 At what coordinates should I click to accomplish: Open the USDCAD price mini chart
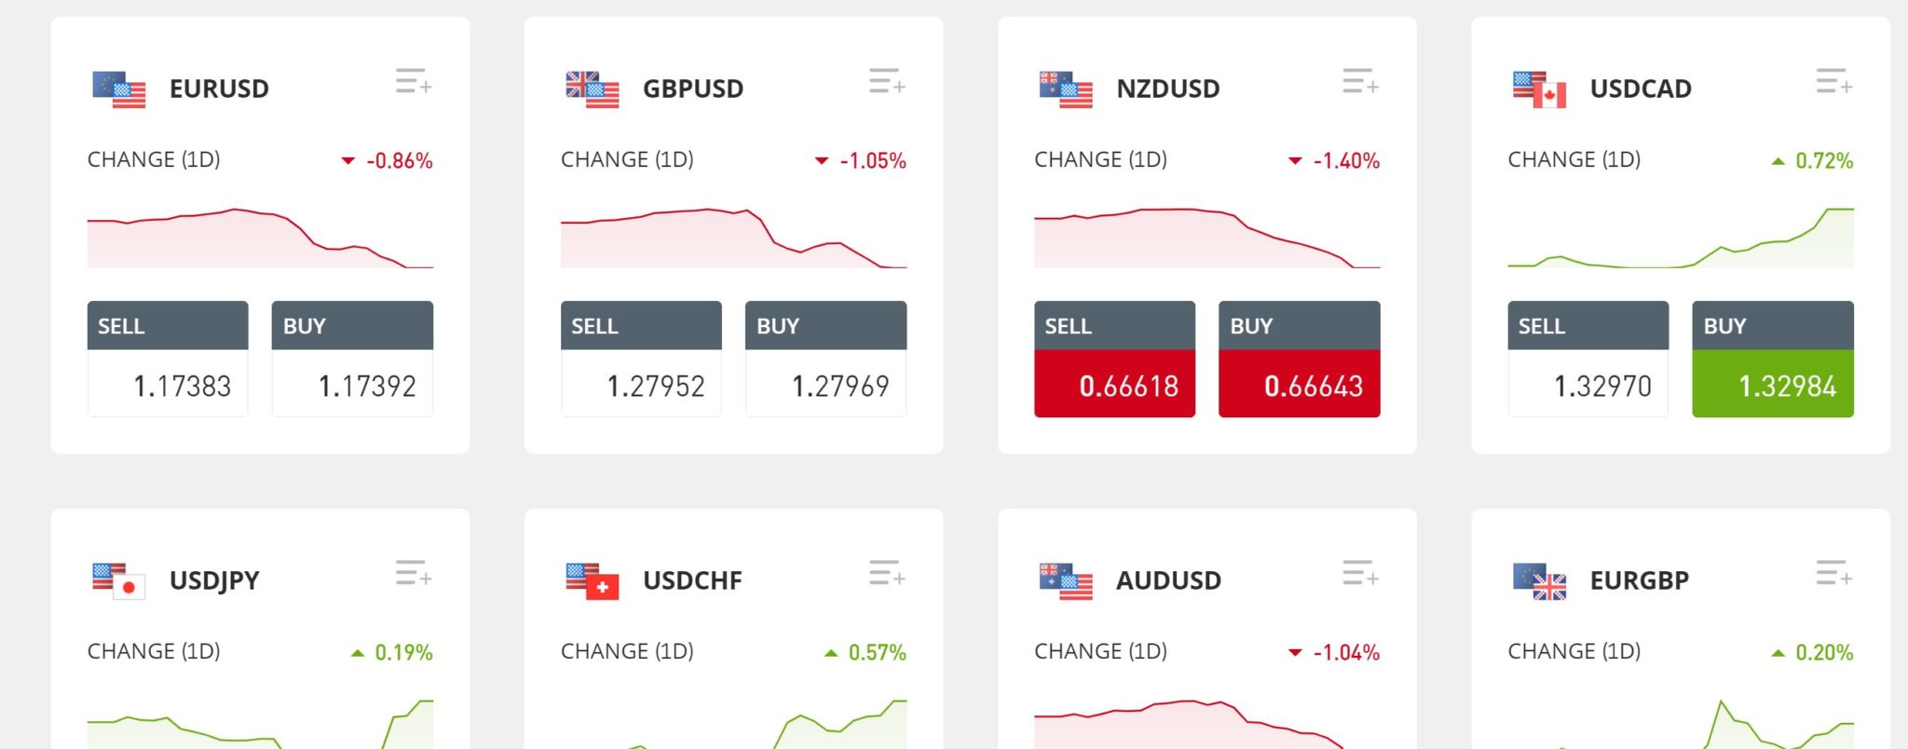click(1681, 238)
